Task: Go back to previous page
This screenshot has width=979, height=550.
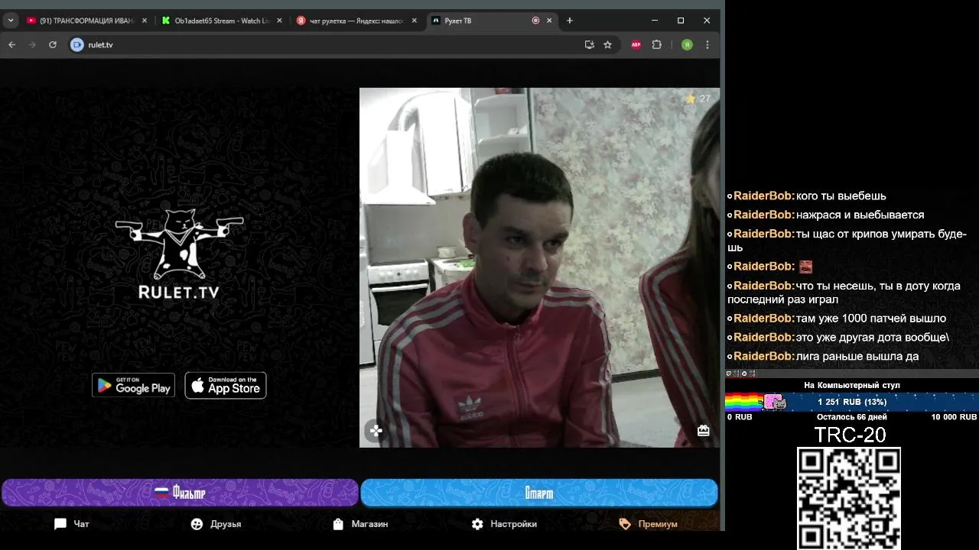Action: tap(11, 45)
